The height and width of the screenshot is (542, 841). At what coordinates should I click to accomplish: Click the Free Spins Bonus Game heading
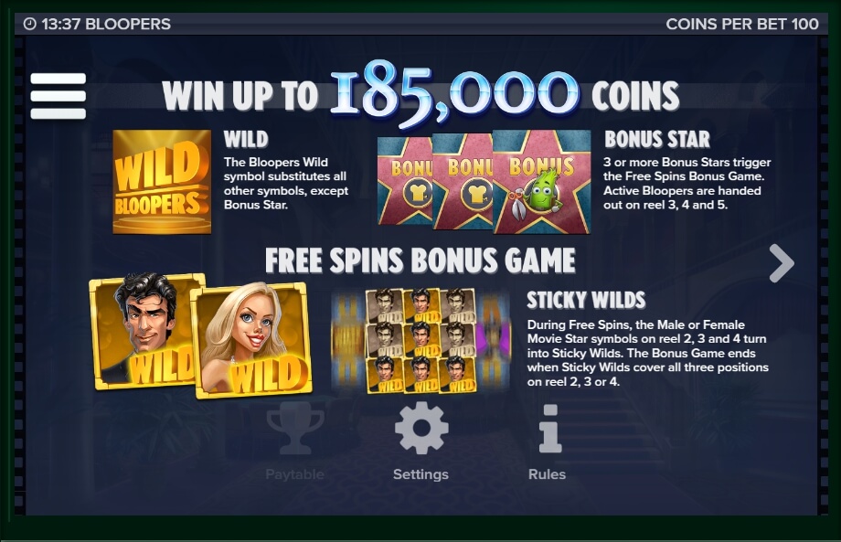pyautogui.click(x=420, y=261)
